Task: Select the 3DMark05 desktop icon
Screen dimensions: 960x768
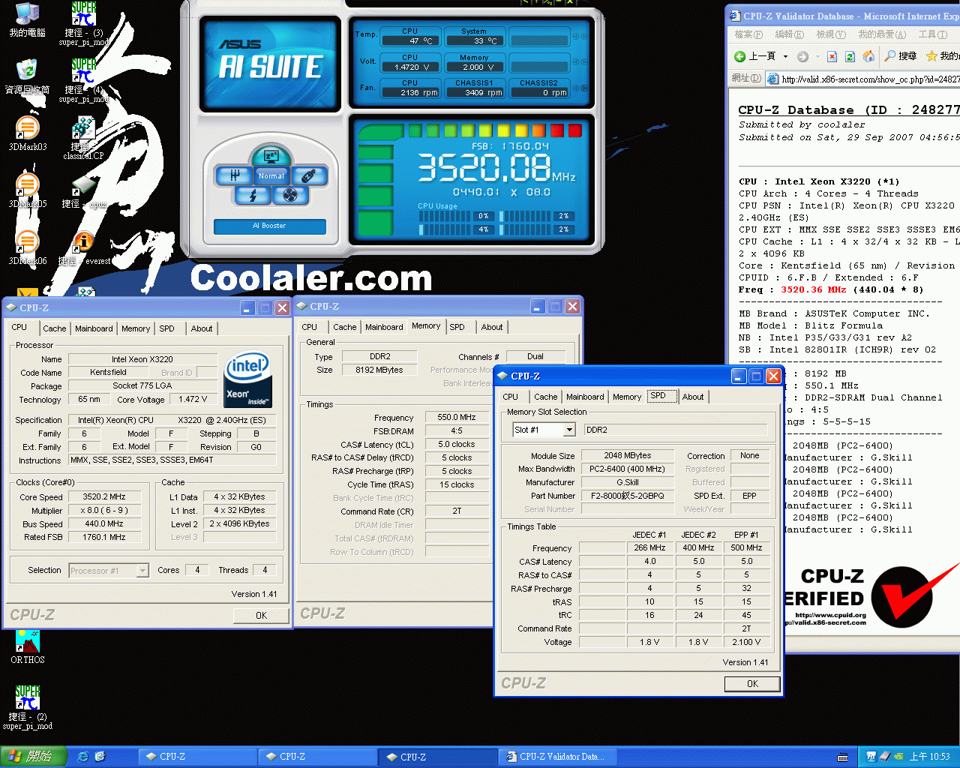Action: click(x=28, y=190)
